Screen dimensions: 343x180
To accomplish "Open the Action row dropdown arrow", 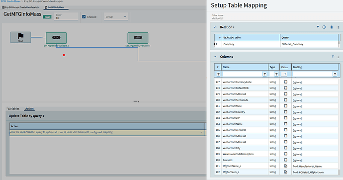I will click(x=202, y=132).
